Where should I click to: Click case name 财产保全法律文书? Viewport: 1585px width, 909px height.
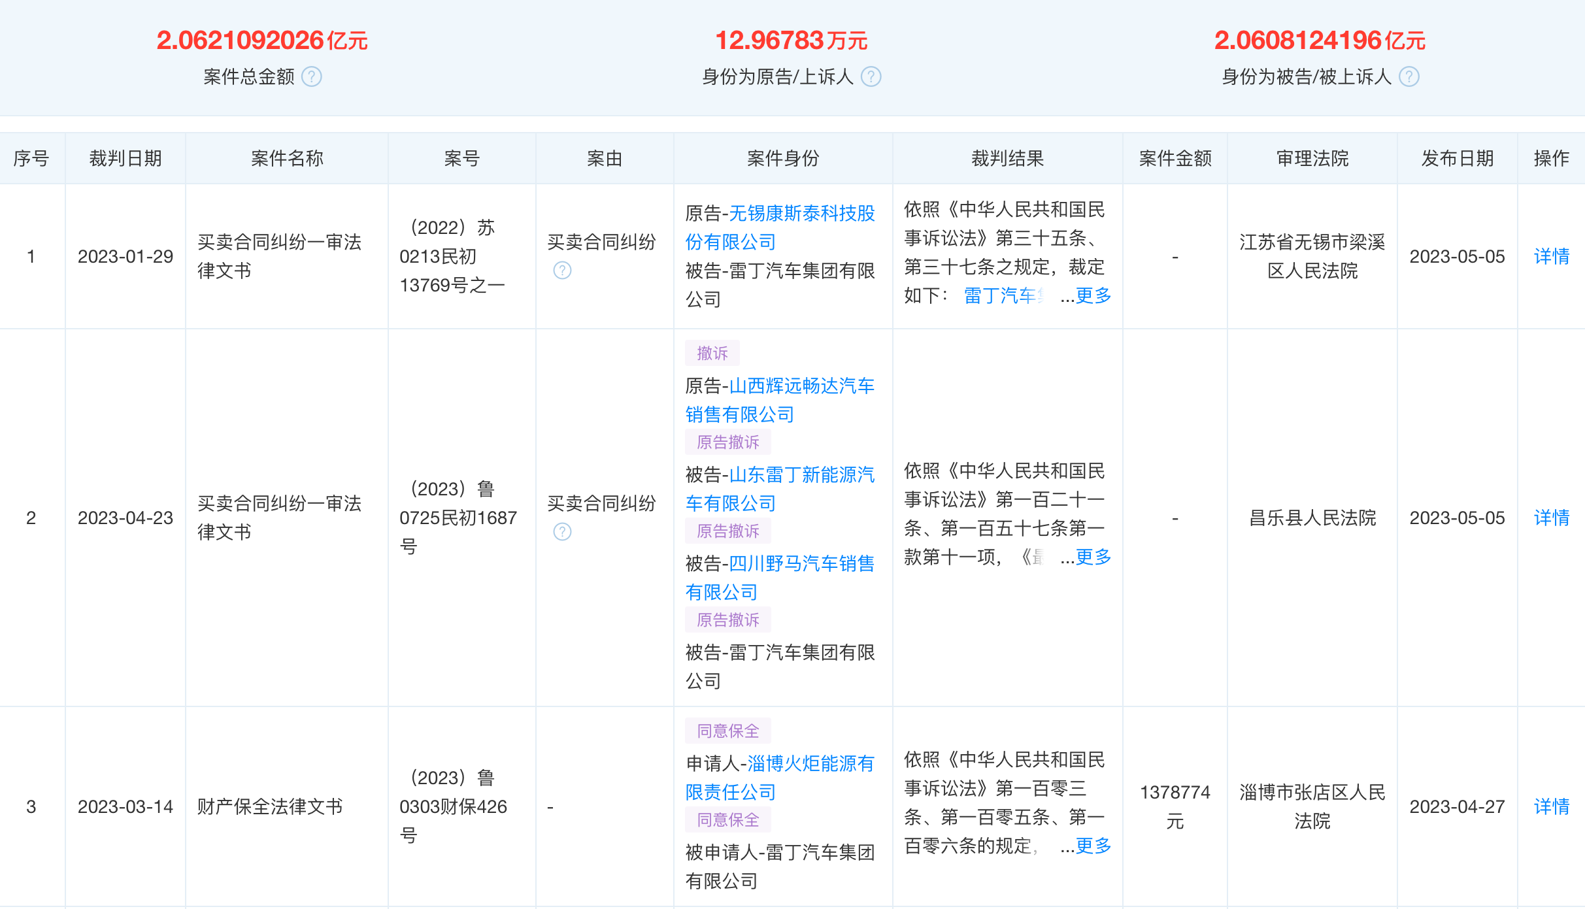tap(270, 806)
